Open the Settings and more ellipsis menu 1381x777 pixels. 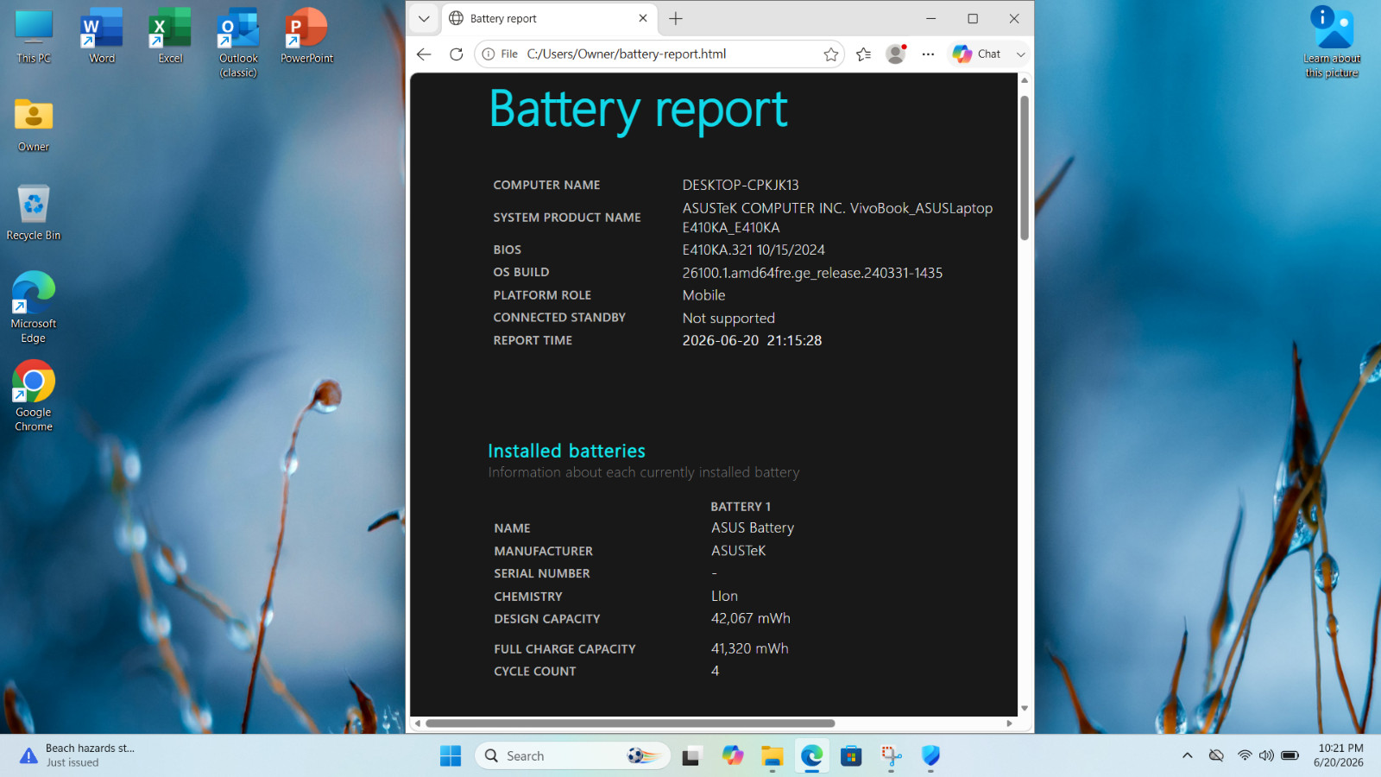[x=928, y=54]
